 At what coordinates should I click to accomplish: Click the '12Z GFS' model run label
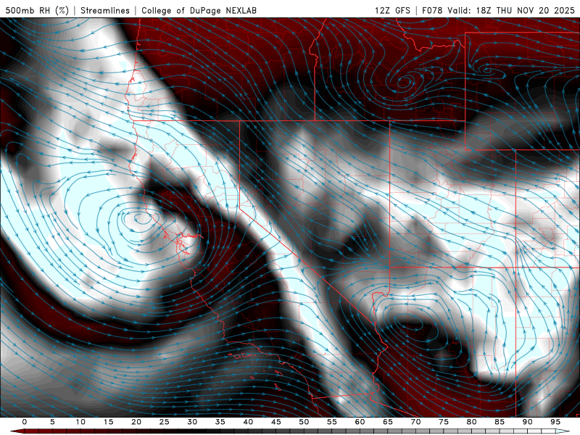coord(392,10)
